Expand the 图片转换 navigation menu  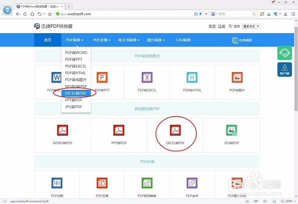(x=156, y=40)
